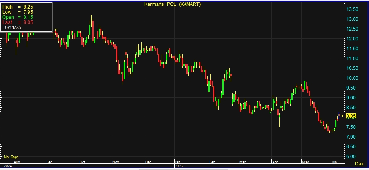369x170 pixels.
Task: Click the Mar month label on time axis
Action: (x=242, y=162)
